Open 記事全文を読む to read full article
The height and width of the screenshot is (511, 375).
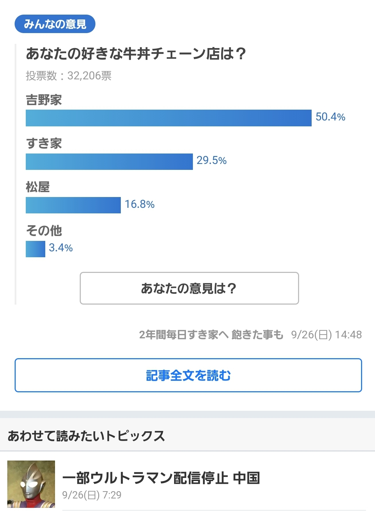click(x=188, y=375)
